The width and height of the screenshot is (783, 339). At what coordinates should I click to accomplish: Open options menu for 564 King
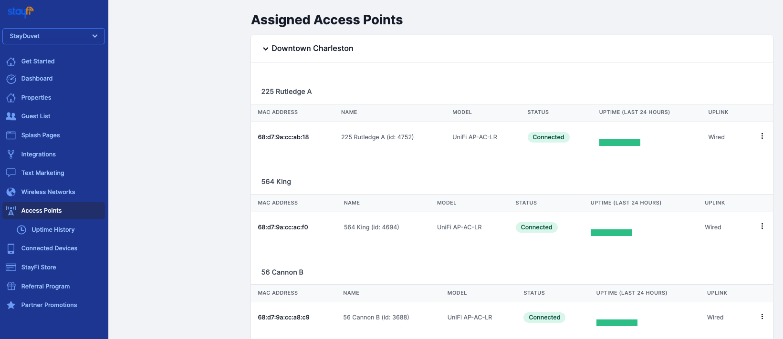762,226
